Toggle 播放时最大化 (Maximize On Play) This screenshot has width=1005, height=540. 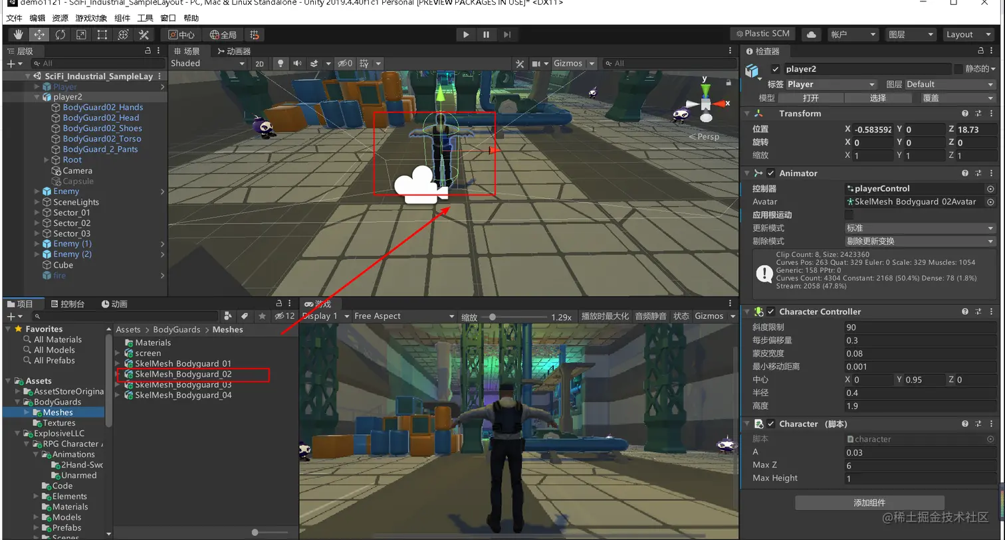click(x=605, y=316)
